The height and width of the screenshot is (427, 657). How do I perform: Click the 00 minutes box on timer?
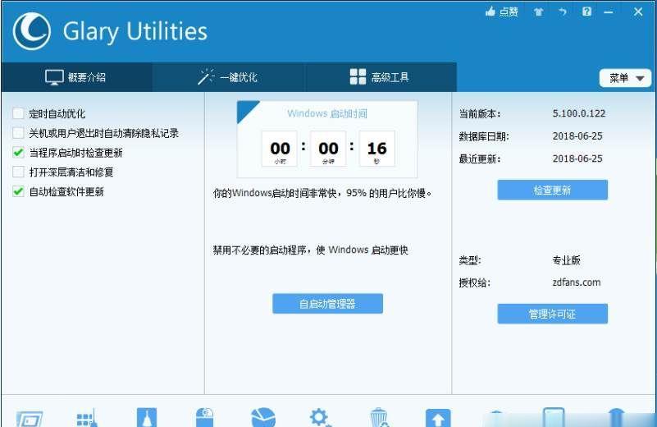(x=328, y=149)
